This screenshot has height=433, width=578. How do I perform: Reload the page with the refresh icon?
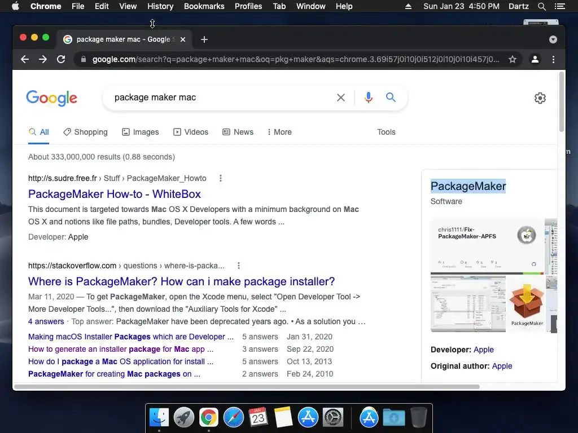point(61,59)
